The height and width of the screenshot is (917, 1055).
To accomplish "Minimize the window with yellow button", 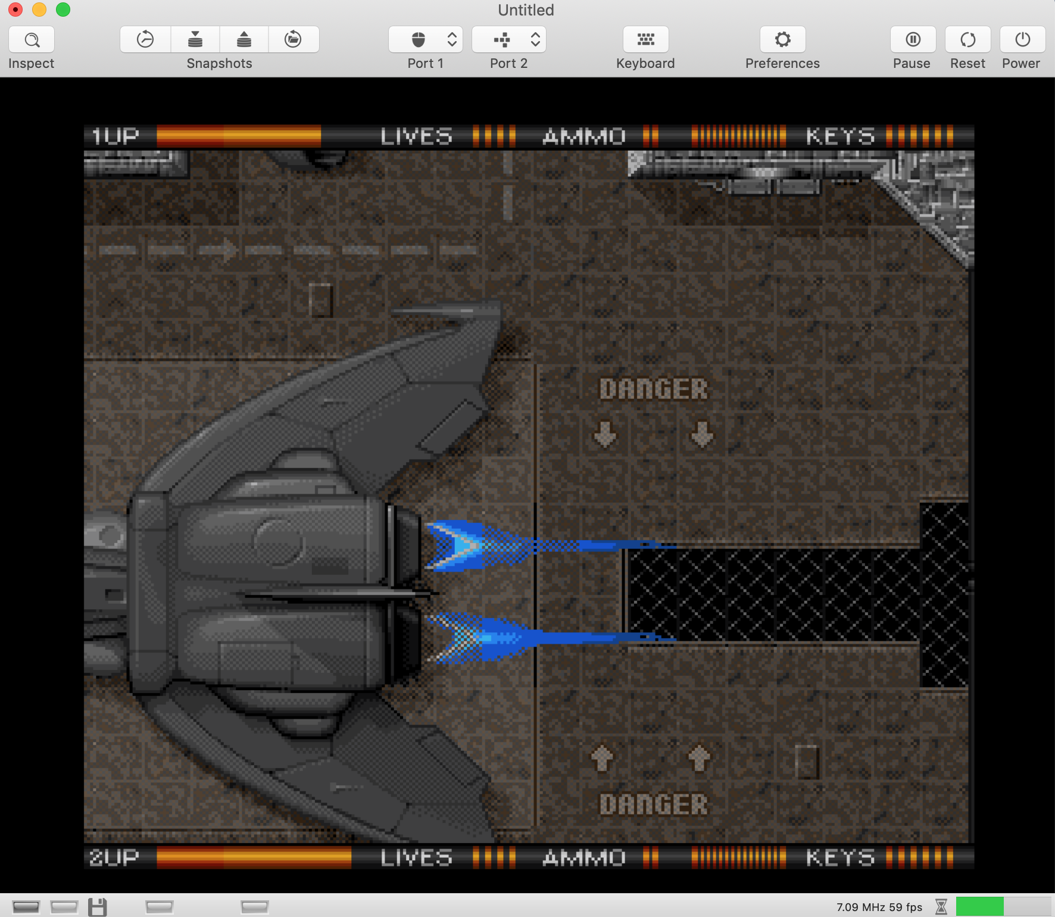I will pyautogui.click(x=39, y=10).
